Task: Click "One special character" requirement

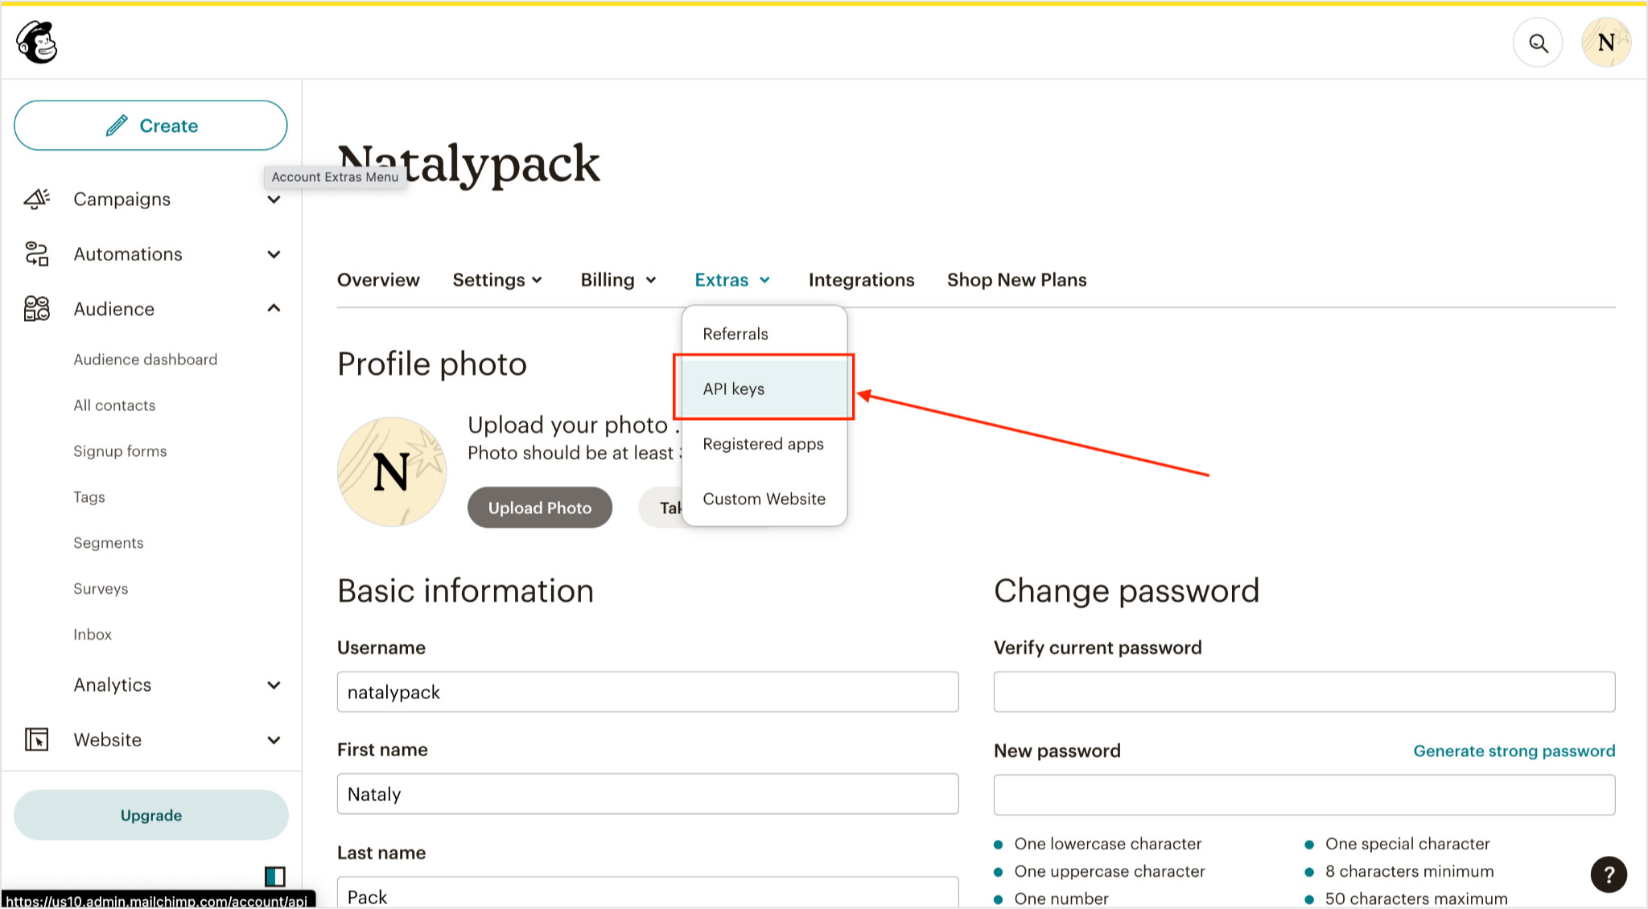Action: (1407, 844)
